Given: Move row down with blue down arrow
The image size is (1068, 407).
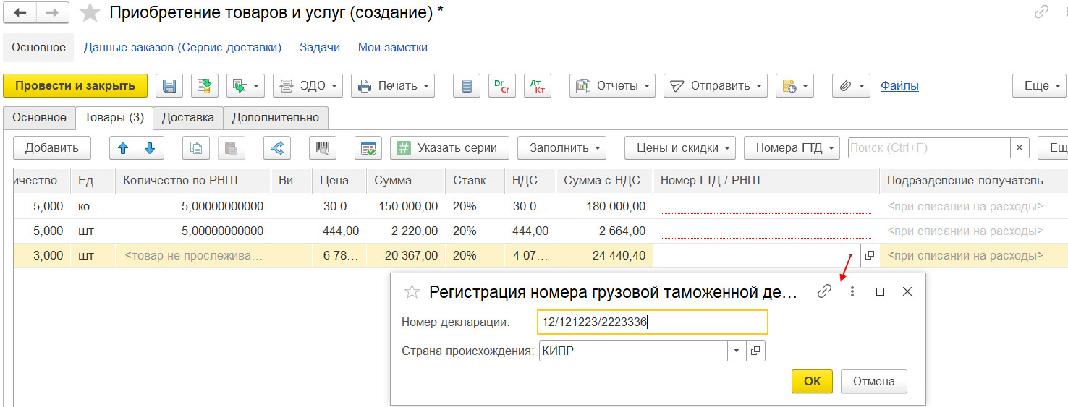Looking at the screenshot, I should [x=150, y=148].
